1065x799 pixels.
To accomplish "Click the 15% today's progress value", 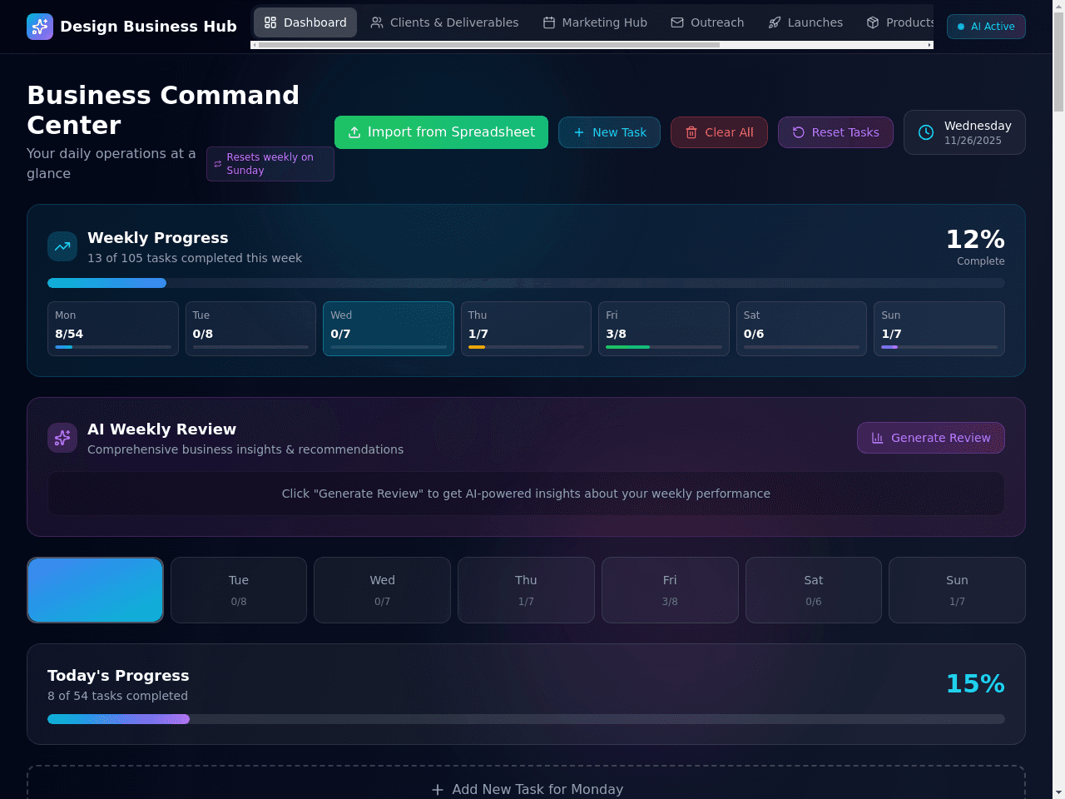I will click(975, 684).
